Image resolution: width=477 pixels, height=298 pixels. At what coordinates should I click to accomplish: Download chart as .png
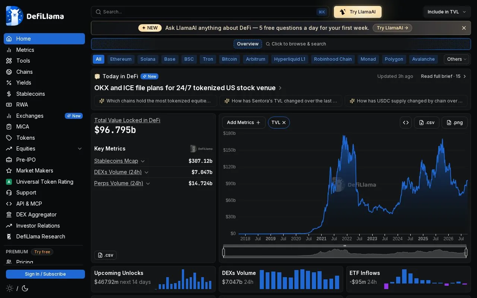(455, 123)
